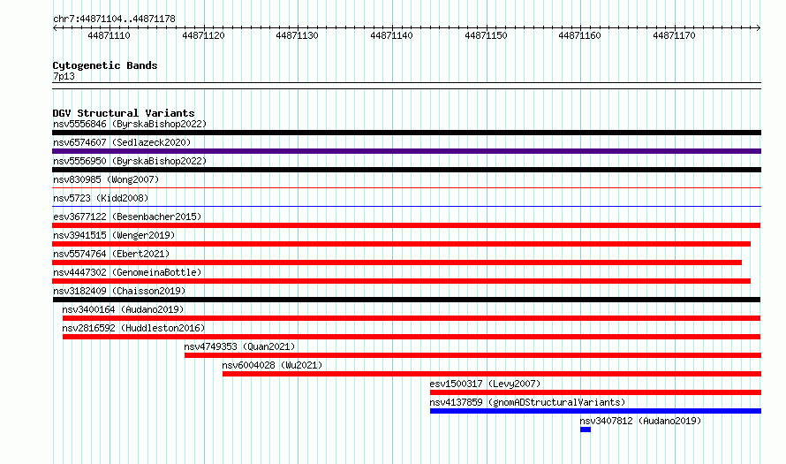Click the nsv3400164 (Audano2019) label
Viewport: 786px width, 464px height.
124,309
